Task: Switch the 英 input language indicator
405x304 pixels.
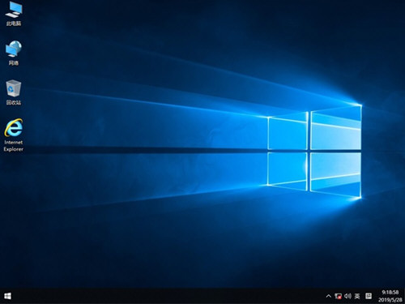Action: (357, 296)
